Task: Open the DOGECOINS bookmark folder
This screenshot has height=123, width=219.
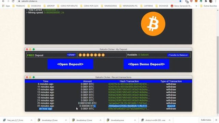Action: click(x=34, y=6)
